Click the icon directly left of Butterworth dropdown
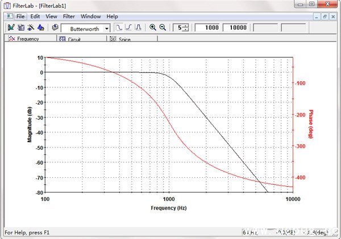341x239 pixels. (x=55, y=28)
